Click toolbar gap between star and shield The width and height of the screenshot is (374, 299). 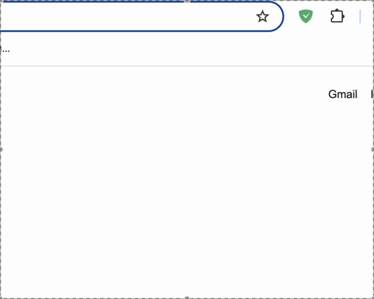tap(291, 16)
